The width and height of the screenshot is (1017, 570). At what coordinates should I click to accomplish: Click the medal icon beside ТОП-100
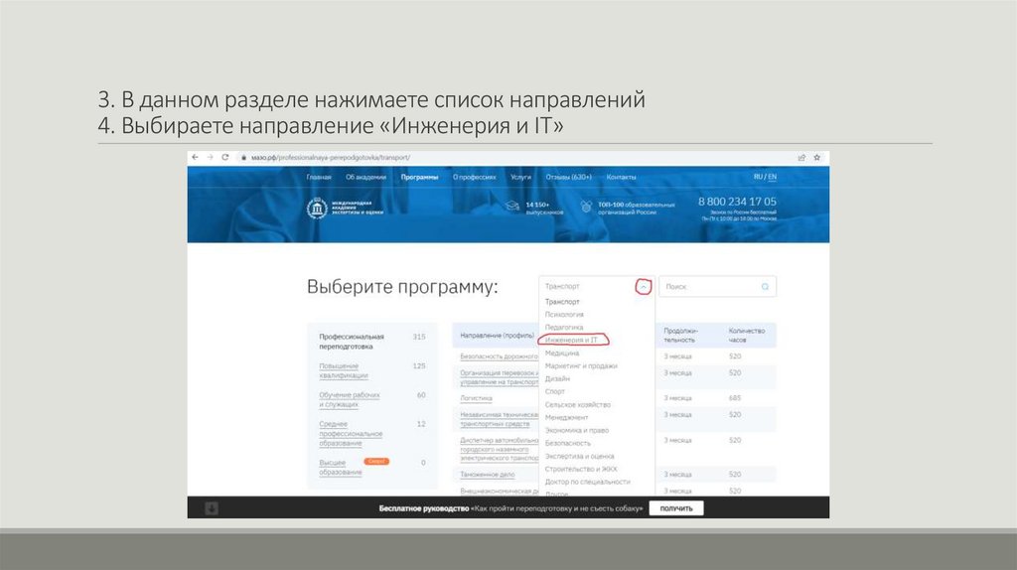(586, 207)
